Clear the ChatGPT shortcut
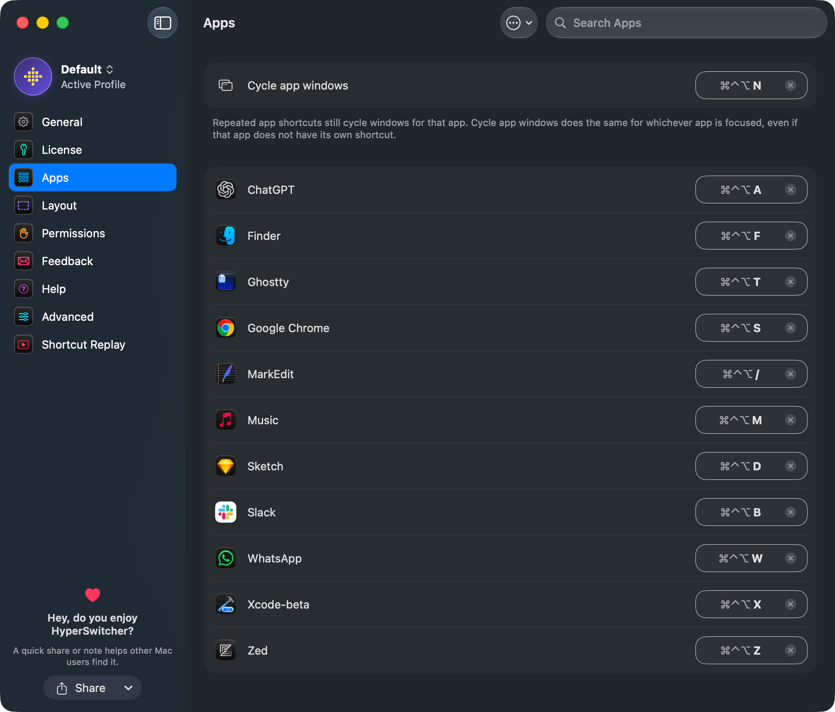Viewport: 835px width, 712px height. point(791,190)
